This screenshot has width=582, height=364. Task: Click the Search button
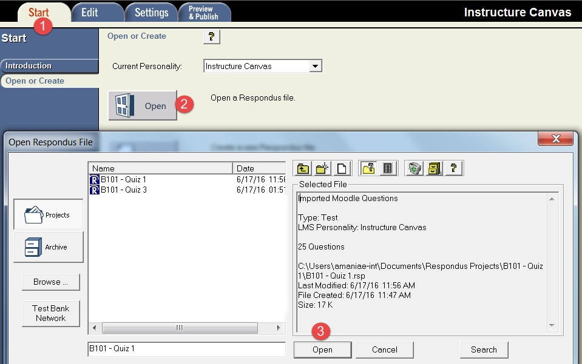pos(484,349)
